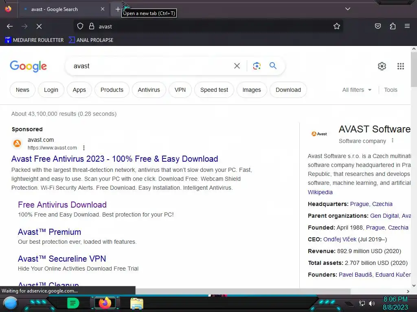Click the Avast logo thumbnail in panel
Screen dimensions: 417x312
pyautogui.click(x=319, y=134)
